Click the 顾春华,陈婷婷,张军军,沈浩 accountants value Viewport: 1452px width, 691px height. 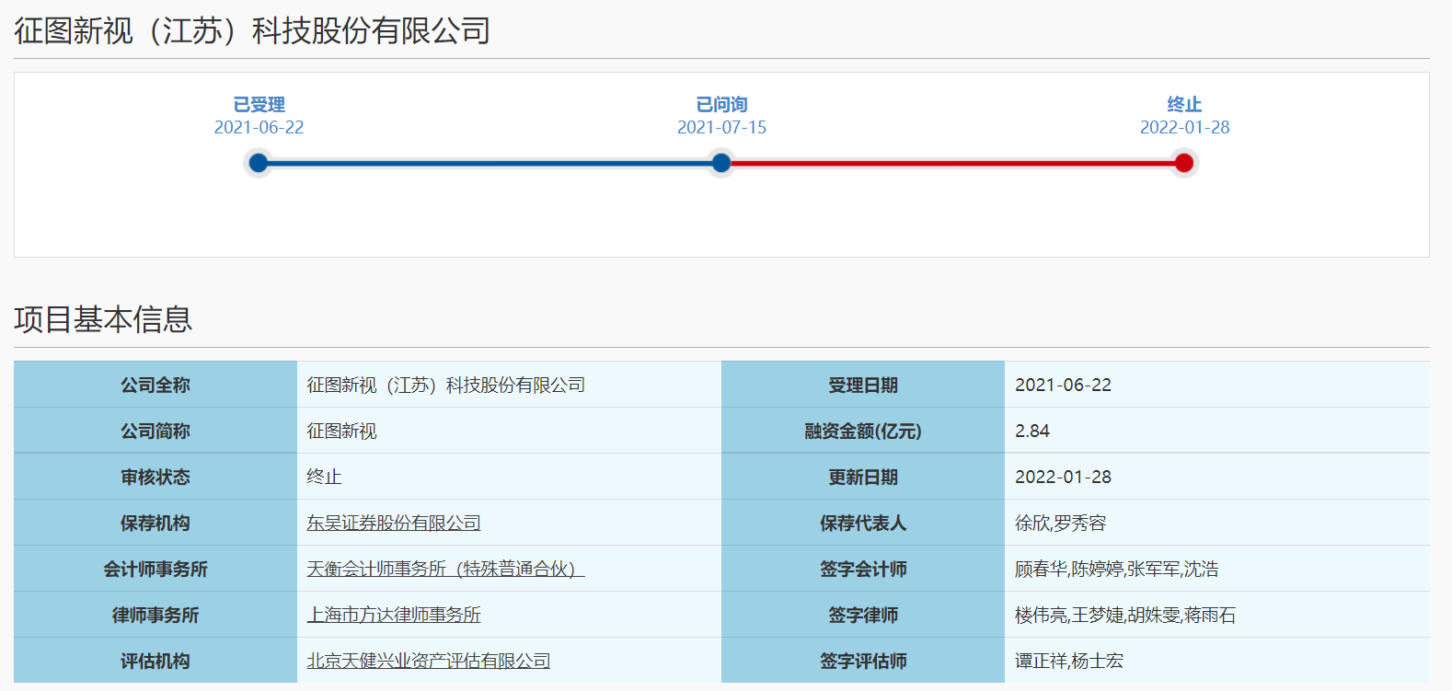click(1116, 569)
